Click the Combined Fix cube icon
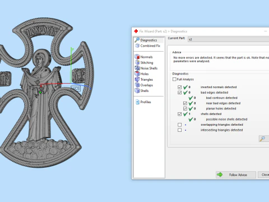Viewport: 269px width, 202px height. (x=137, y=45)
